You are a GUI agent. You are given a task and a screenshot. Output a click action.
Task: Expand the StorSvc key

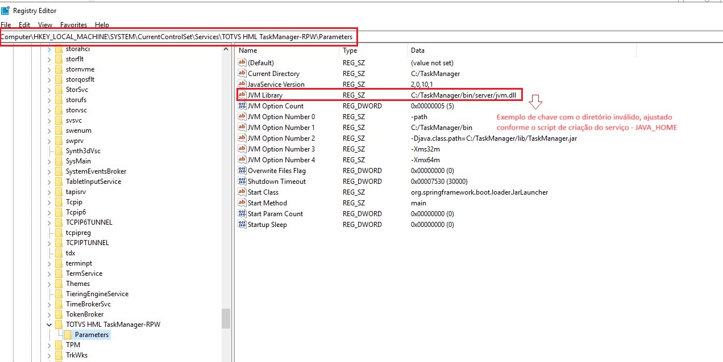click(49, 90)
